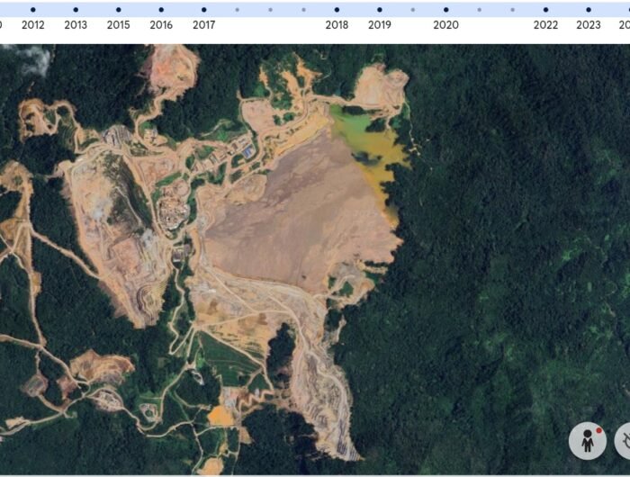Select 2020 on the imagery timeline
Image resolution: width=630 pixels, height=477 pixels.
pyautogui.click(x=446, y=10)
